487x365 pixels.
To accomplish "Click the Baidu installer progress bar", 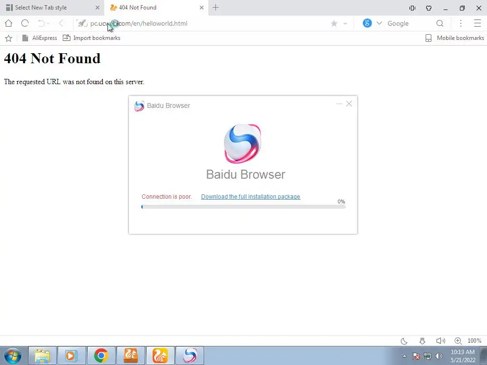I will (243, 207).
